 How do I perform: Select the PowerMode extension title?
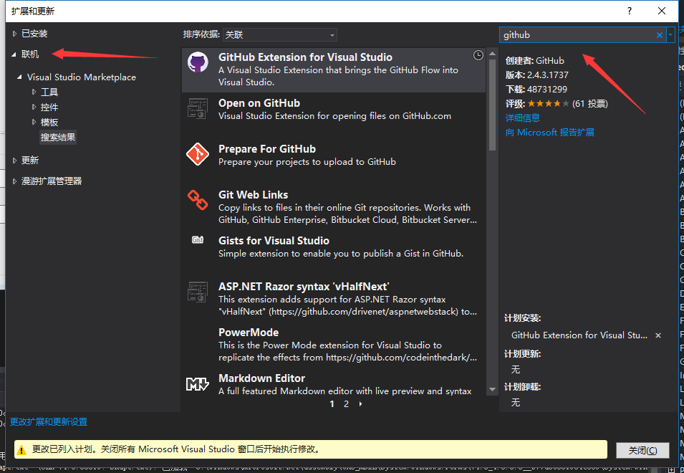pos(249,332)
